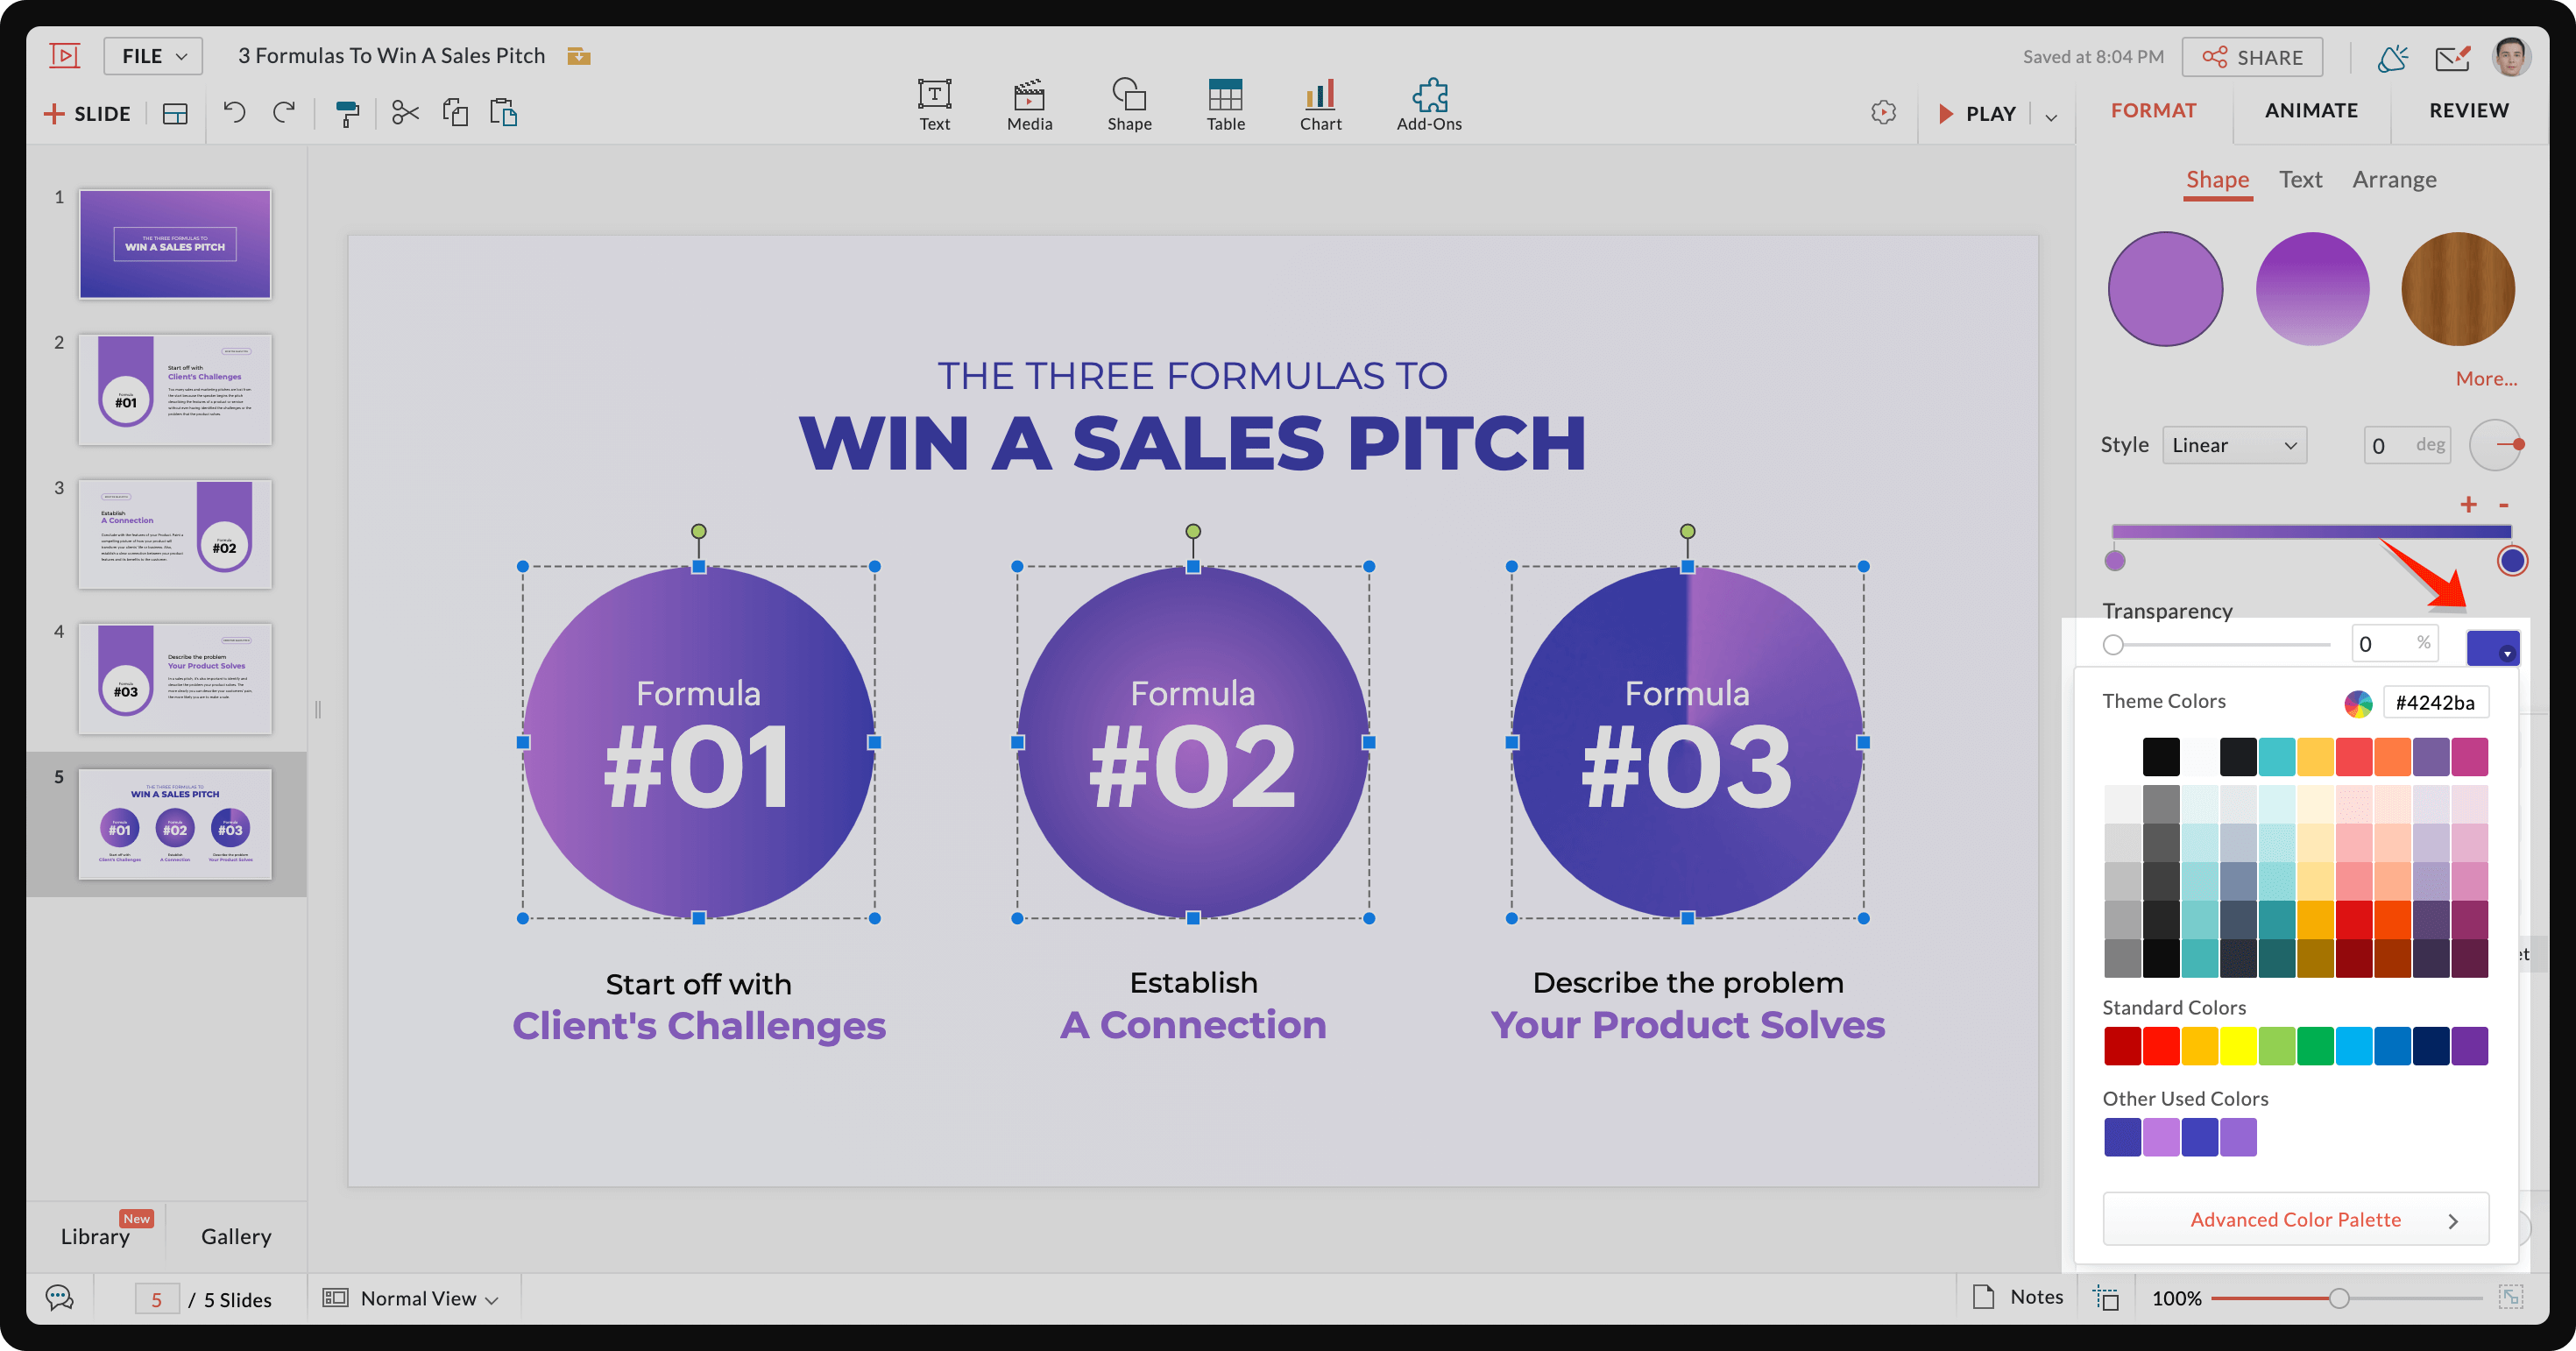The image size is (2576, 1351).
Task: Open the Media insert tool
Action: tap(1029, 105)
